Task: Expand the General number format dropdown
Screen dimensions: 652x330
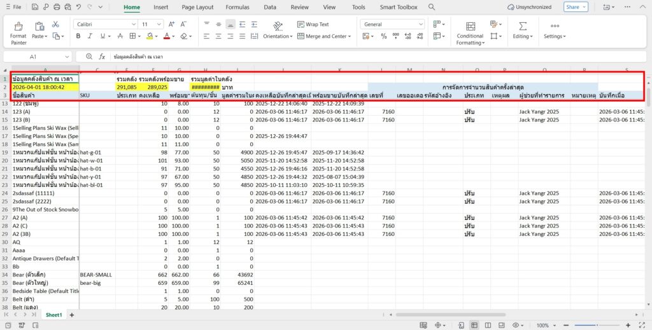Action: tap(420, 24)
